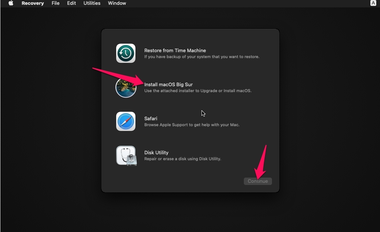Click the Disk Utility stethoscope icon
This screenshot has height=232, width=380.
(126, 155)
